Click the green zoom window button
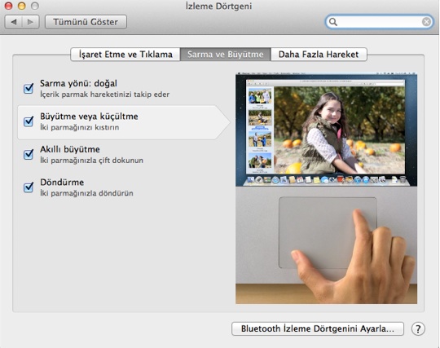 [35, 6]
